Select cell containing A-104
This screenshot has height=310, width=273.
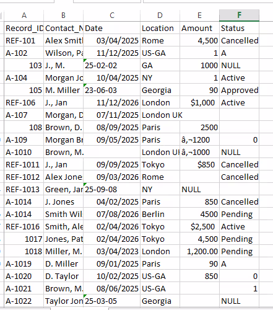click(x=24, y=77)
